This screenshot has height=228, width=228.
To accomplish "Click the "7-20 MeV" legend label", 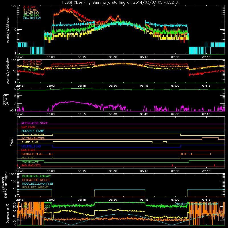I will coord(30,70).
